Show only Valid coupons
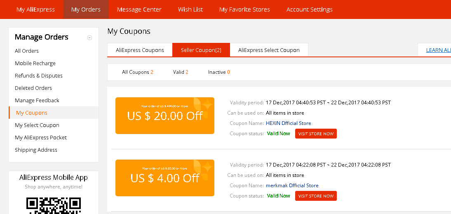The image size is (451, 214). pos(181,72)
